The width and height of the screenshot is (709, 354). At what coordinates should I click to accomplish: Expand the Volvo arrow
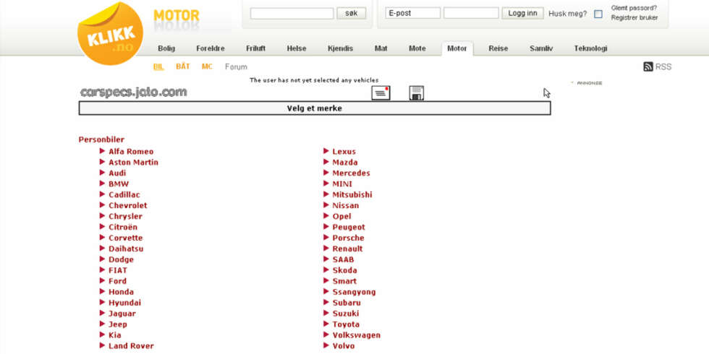(326, 345)
